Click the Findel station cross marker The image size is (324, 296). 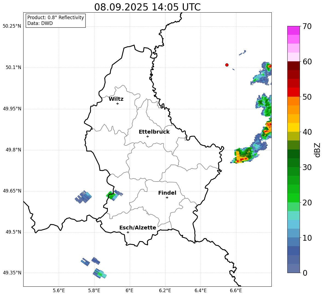click(x=167, y=197)
